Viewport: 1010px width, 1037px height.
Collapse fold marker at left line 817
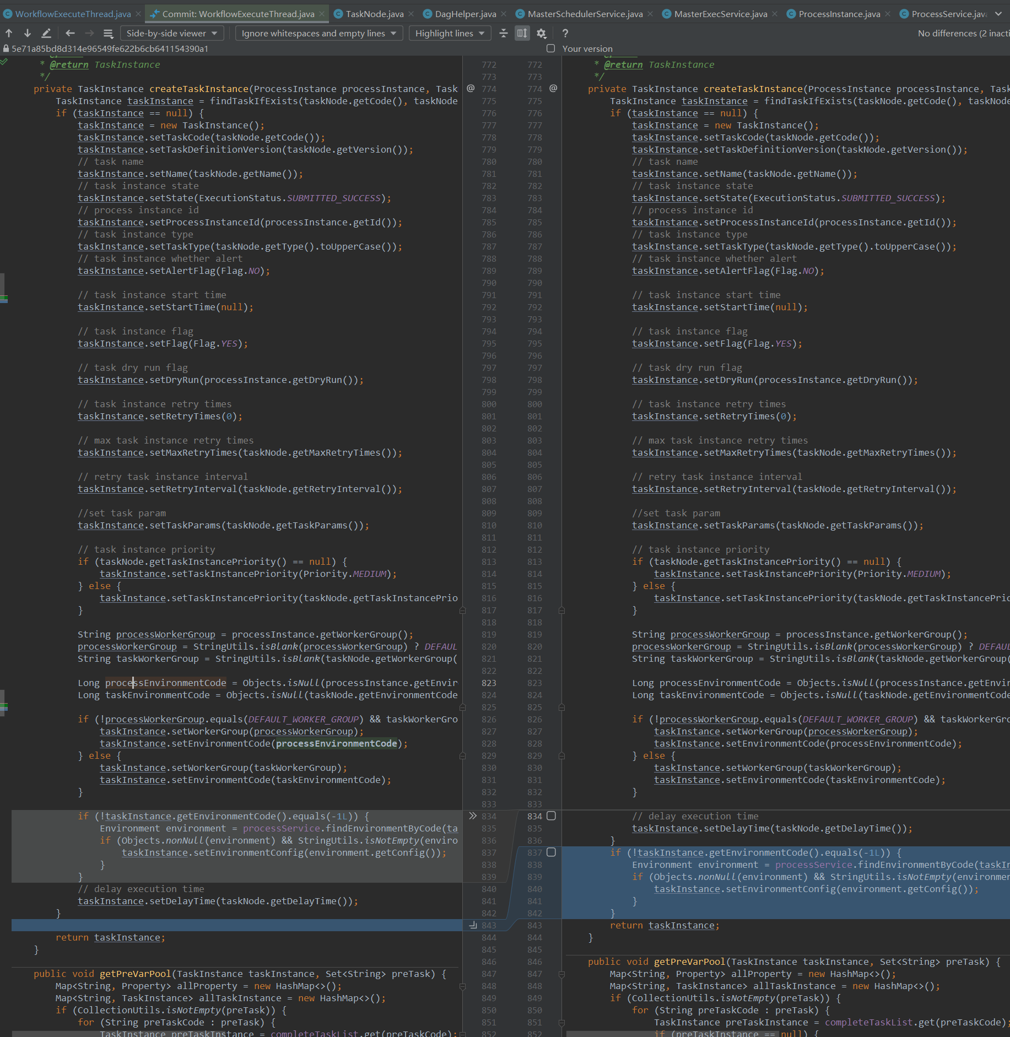pos(462,610)
